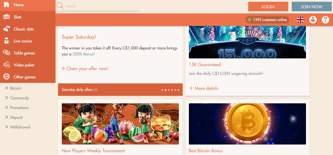
Task: Click the LOGIN button
Action: tap(268, 7)
